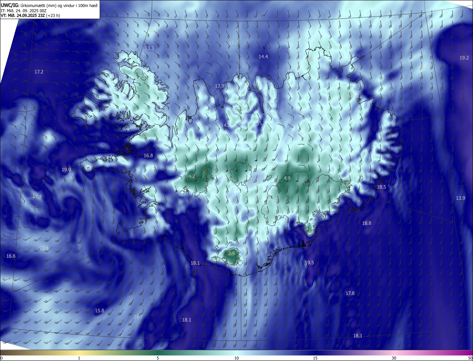Click the 15.8 value label
The width and height of the screenshot is (473, 361).
point(99,310)
